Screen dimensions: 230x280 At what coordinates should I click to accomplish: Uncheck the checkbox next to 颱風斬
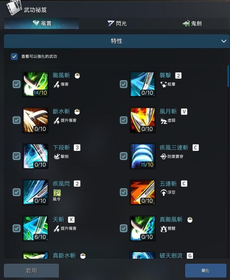pos(16,84)
